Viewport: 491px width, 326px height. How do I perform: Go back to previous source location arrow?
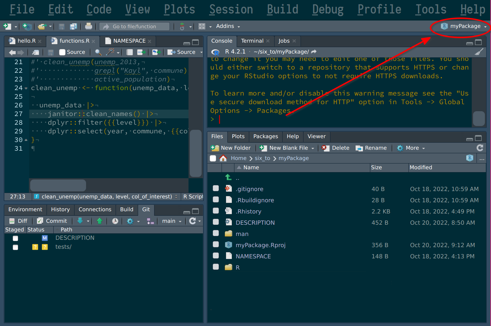(13, 52)
